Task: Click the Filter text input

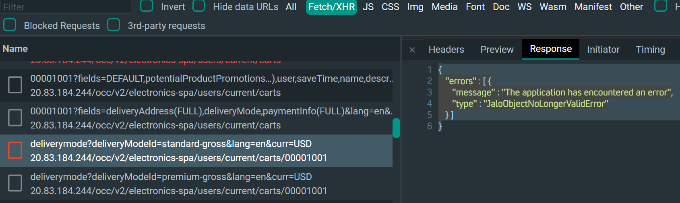Action: [x=66, y=6]
